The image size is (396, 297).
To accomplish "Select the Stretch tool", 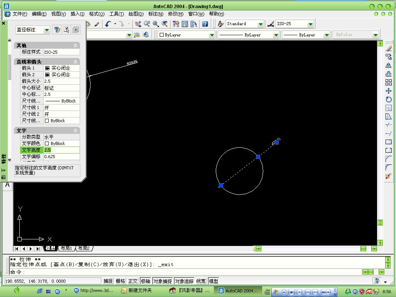I will point(389,116).
